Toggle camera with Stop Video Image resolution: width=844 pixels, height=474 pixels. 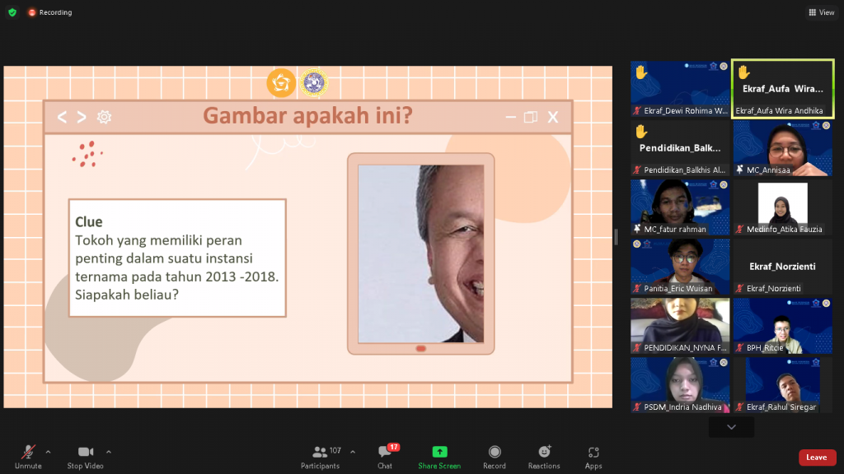pyautogui.click(x=85, y=457)
